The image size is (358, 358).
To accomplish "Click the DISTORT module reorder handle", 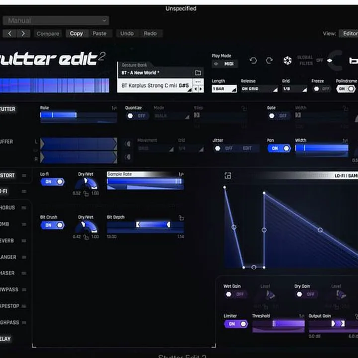I will pos(24,176).
